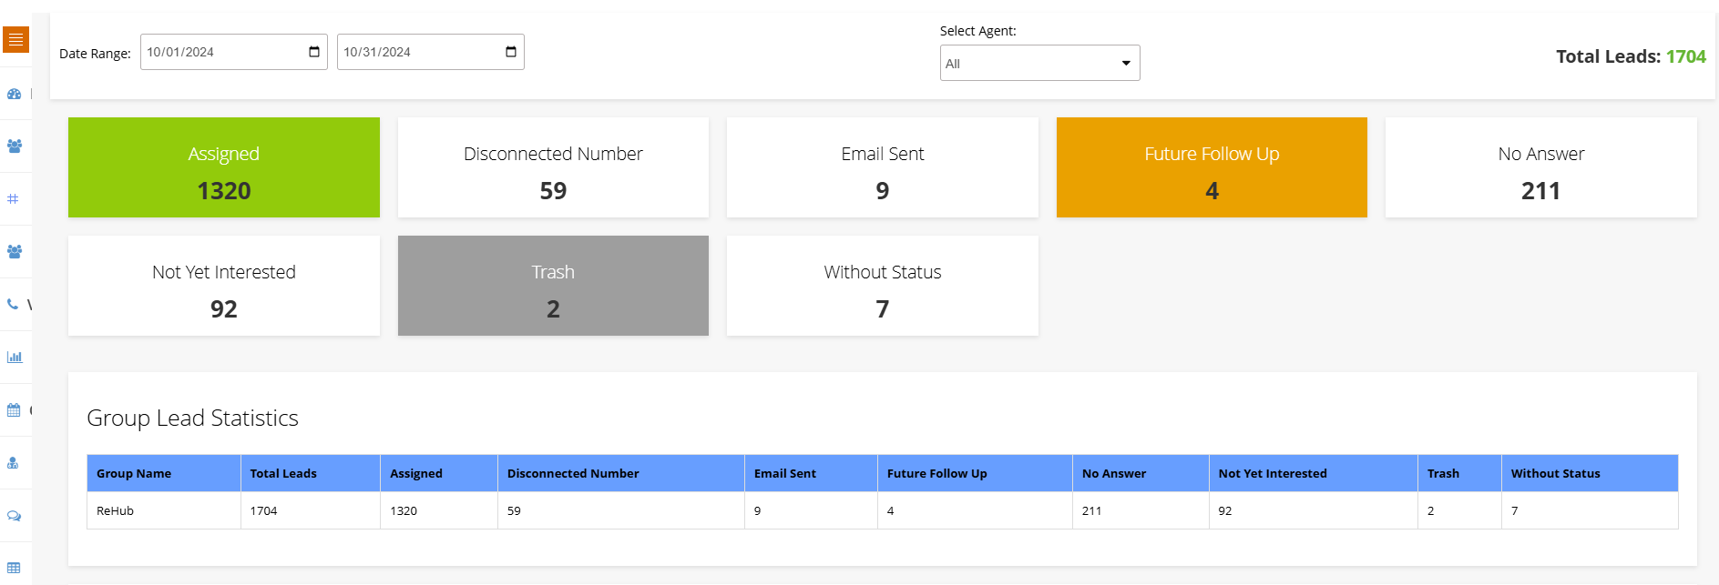This screenshot has width=1719, height=585.
Task: Click the 1704 total leads table cell
Action: point(311,510)
